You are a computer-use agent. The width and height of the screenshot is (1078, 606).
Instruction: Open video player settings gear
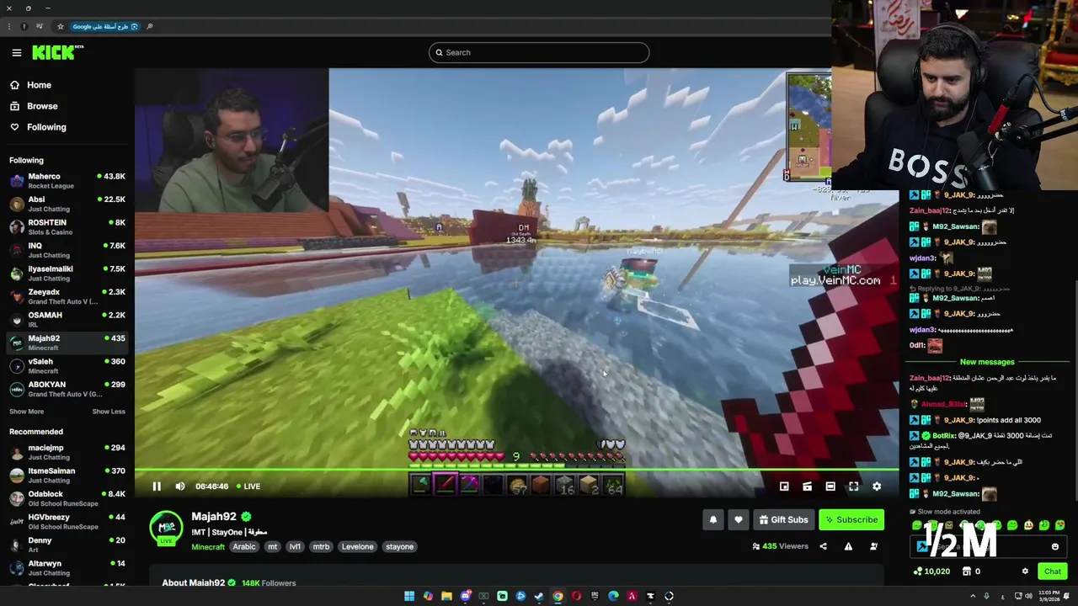[x=877, y=486]
